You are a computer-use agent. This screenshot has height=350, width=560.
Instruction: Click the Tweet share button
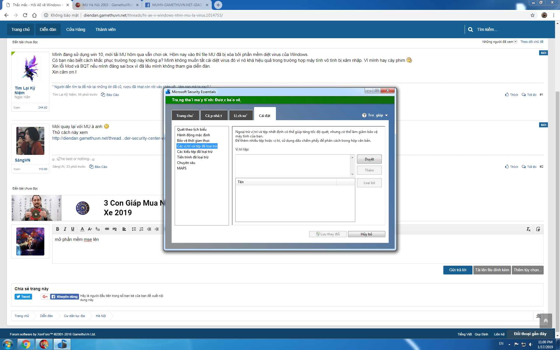(x=23, y=297)
